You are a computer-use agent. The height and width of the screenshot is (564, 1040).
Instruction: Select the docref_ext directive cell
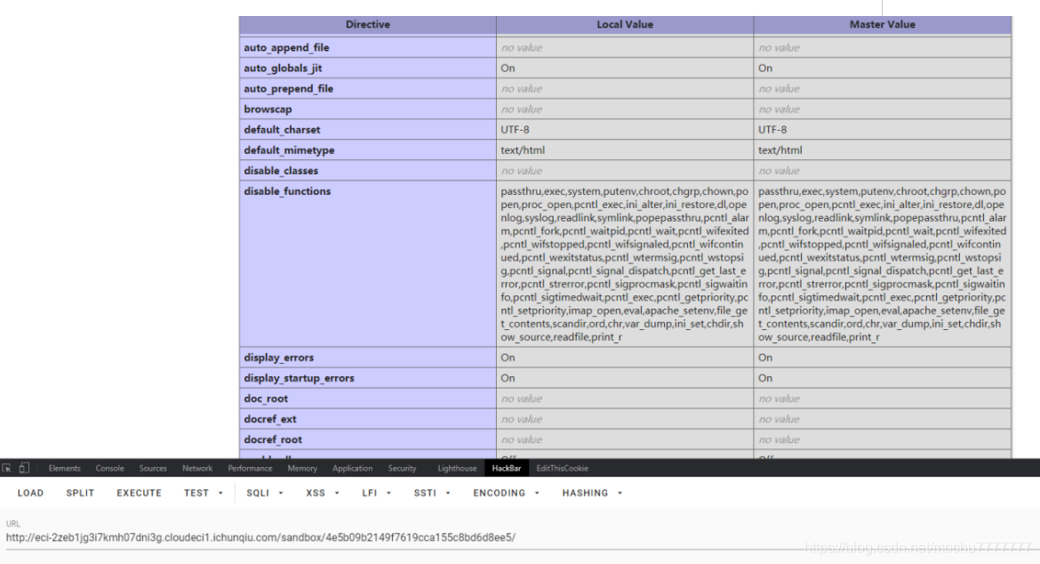(367, 419)
